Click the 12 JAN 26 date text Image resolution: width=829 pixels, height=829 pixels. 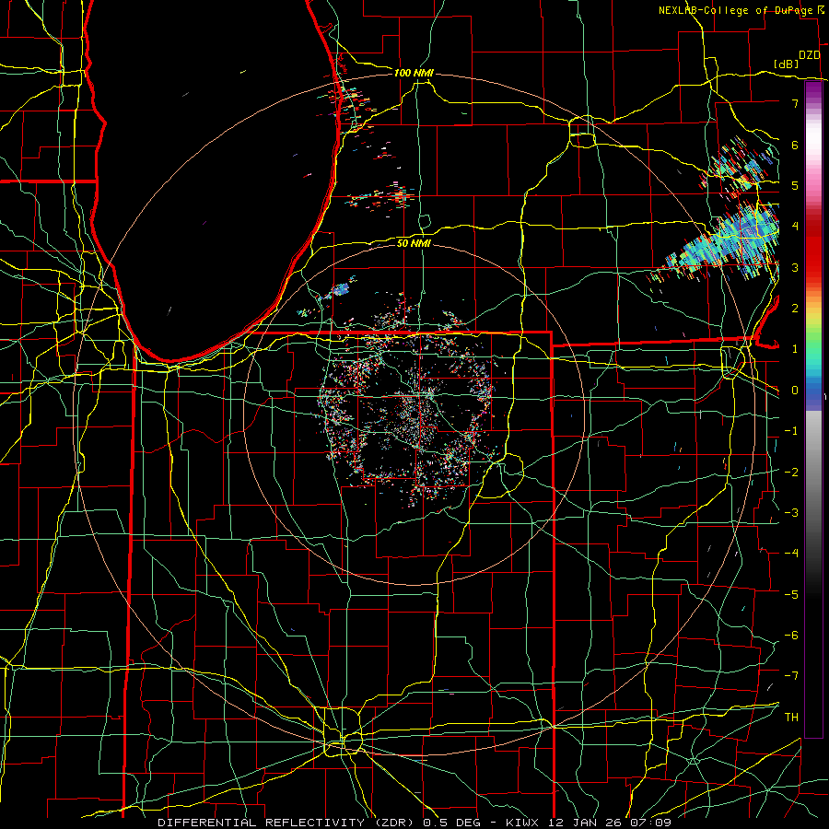point(586,823)
